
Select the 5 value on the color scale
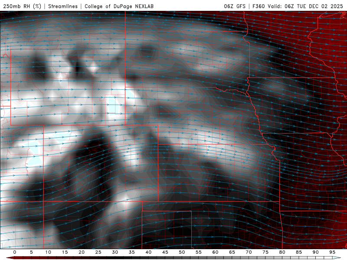click(31, 252)
